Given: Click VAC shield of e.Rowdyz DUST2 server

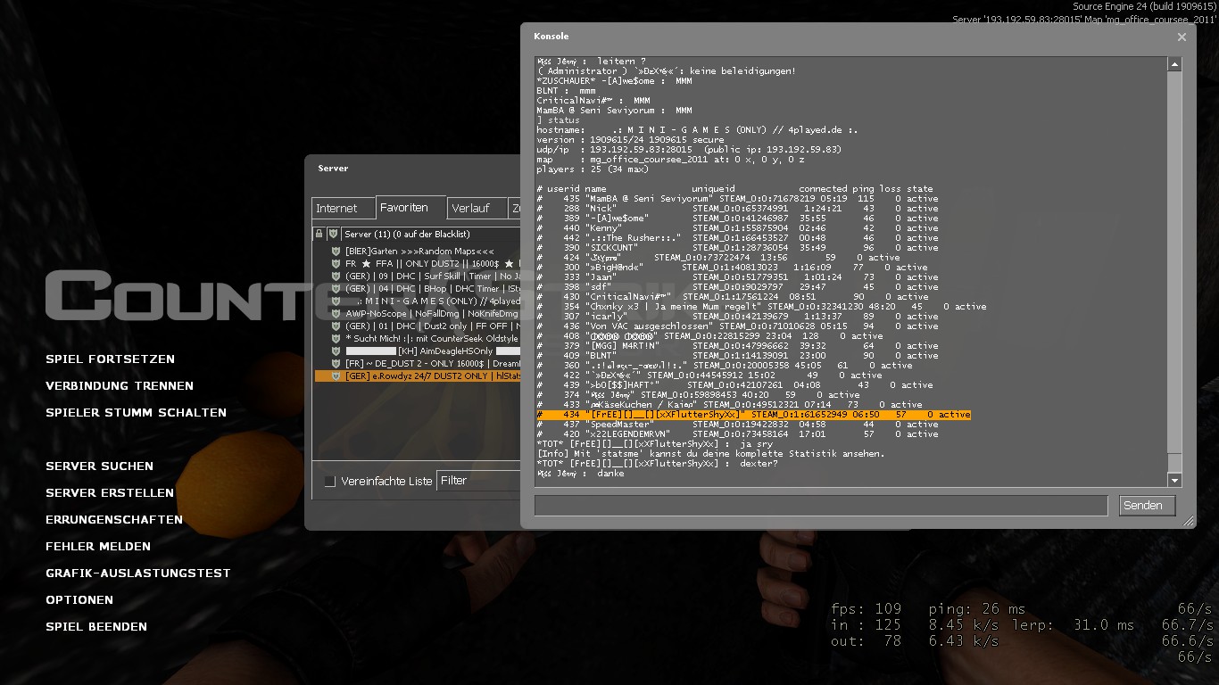Looking at the screenshot, I should pos(336,376).
